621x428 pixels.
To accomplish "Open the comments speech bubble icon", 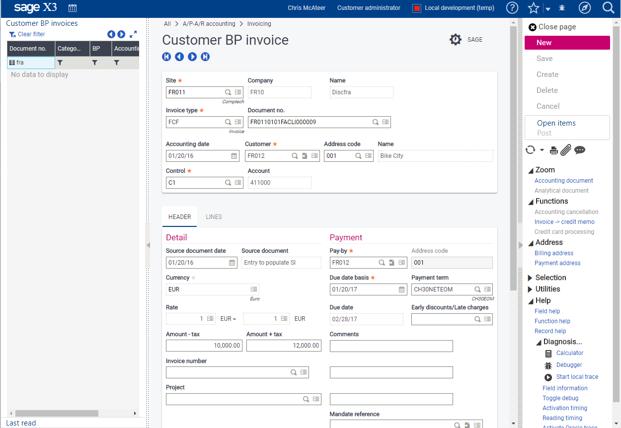I will point(580,150).
